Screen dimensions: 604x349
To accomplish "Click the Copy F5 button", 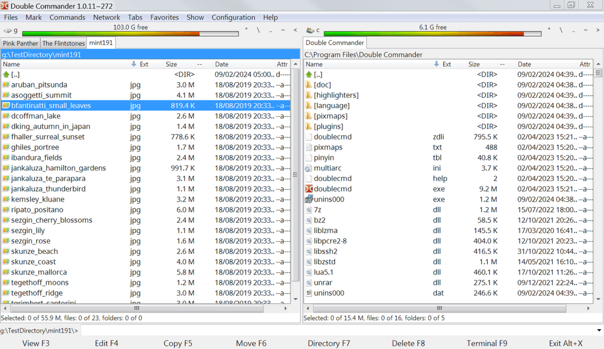I will (x=178, y=343).
